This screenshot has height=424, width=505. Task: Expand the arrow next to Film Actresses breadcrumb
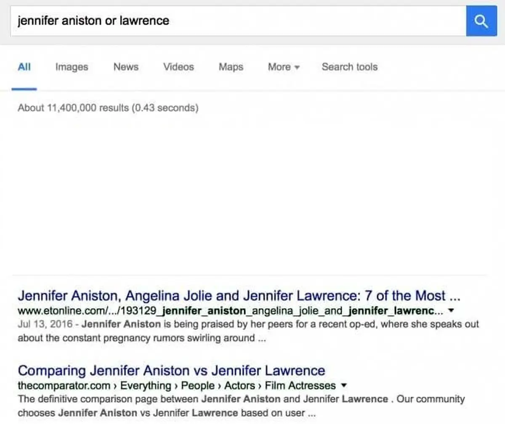(x=344, y=385)
